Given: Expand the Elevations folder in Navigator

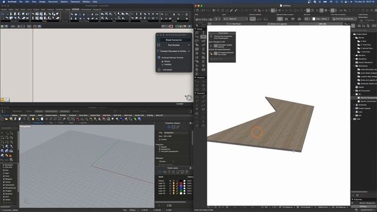Looking at the screenshot, I should pos(354,59).
